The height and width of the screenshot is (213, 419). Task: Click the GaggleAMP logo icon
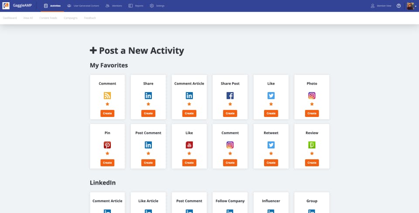click(x=6, y=6)
